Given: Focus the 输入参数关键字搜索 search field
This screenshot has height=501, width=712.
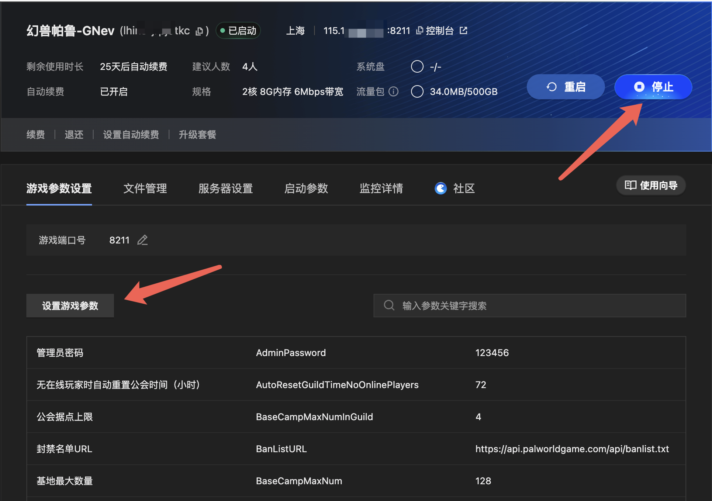Looking at the screenshot, I should (529, 305).
